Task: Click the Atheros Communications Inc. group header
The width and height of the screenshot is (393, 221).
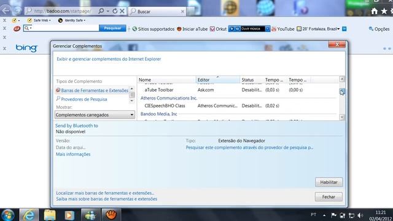Action: click(169, 98)
